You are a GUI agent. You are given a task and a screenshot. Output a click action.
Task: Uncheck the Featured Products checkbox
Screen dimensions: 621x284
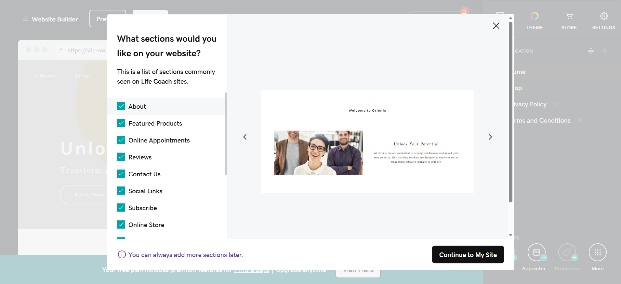click(121, 123)
